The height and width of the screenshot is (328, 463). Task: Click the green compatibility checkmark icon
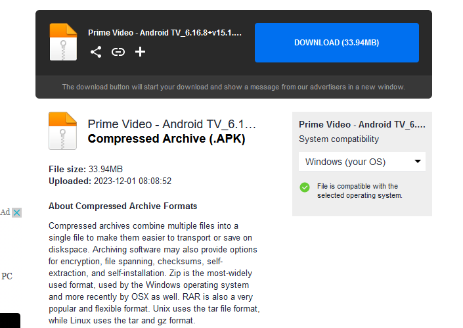point(305,187)
